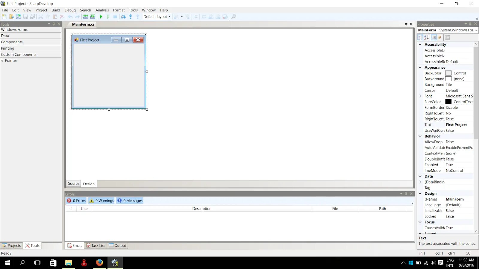
Task: Collapse the Appearance property category
Action: (420, 68)
